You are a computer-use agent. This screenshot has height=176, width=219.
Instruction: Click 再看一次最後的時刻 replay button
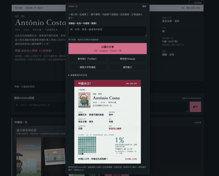tap(24, 87)
